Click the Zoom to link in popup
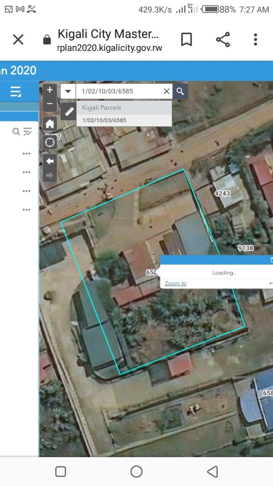The image size is (273, 486). 175,283
